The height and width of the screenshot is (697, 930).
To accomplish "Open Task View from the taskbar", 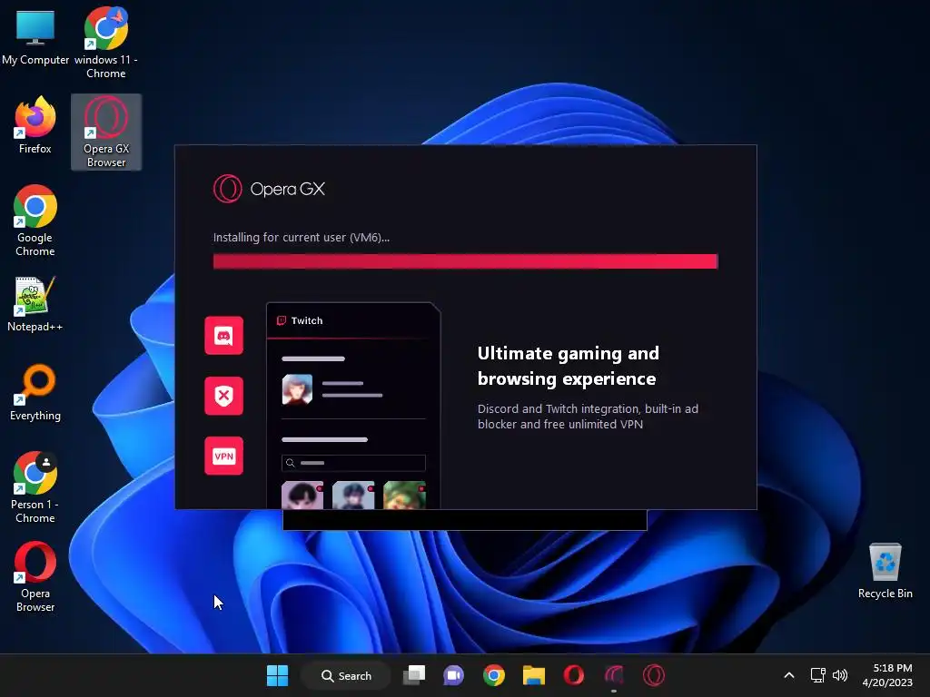I will (414, 675).
